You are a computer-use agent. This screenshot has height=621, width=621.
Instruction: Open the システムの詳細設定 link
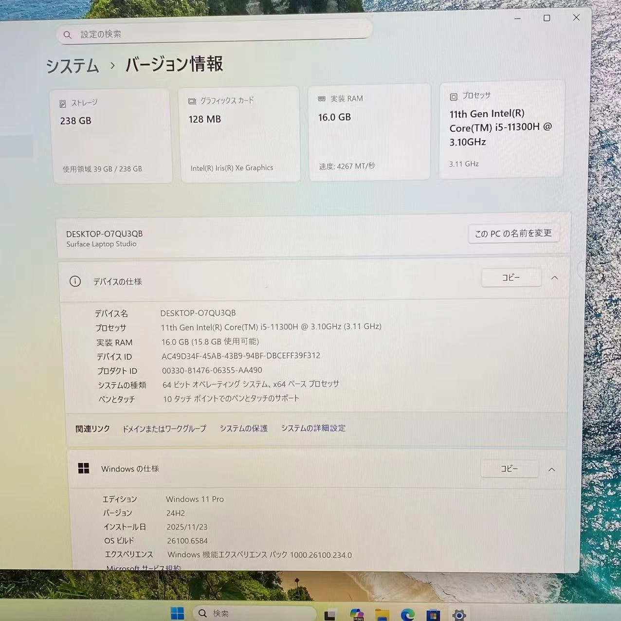tap(313, 428)
